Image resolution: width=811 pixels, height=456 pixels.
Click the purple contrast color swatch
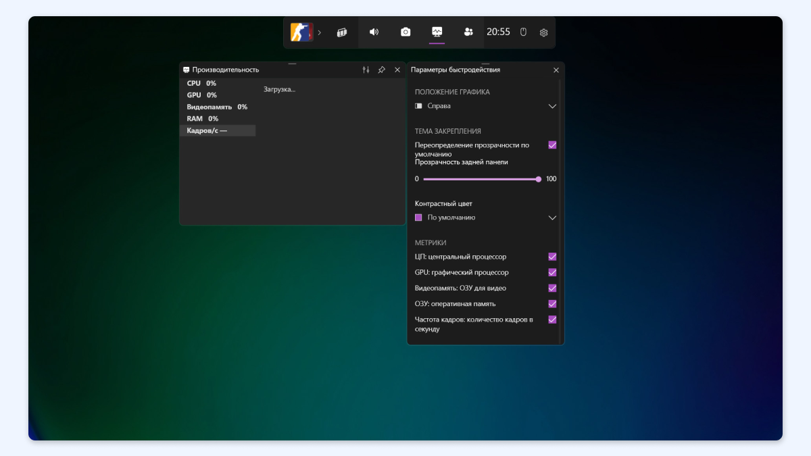[x=418, y=218]
